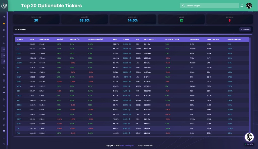
Task: Click the EZPZ logo in top-left corner
Action: point(4,6)
